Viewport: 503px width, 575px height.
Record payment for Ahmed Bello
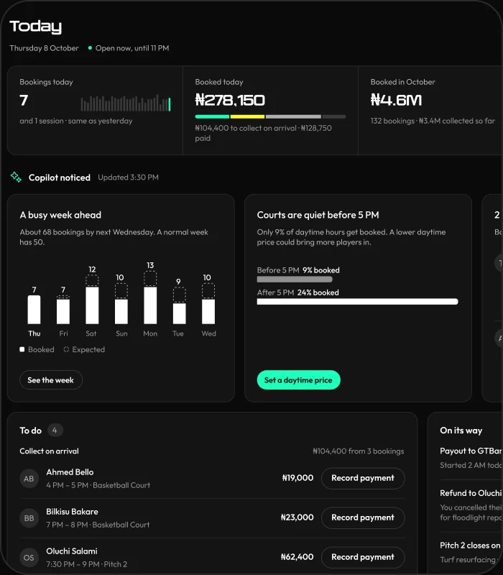tap(363, 478)
